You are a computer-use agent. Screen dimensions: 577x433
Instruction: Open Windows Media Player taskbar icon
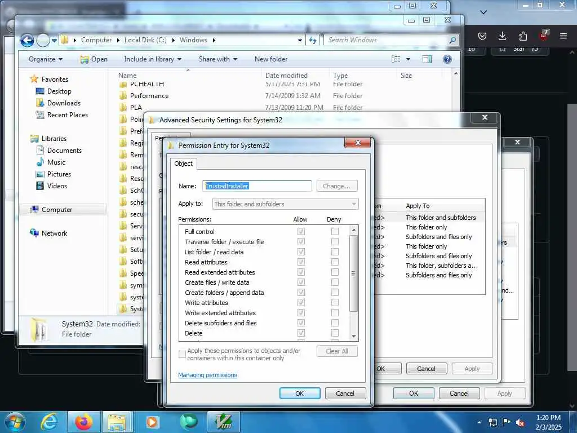tap(152, 422)
